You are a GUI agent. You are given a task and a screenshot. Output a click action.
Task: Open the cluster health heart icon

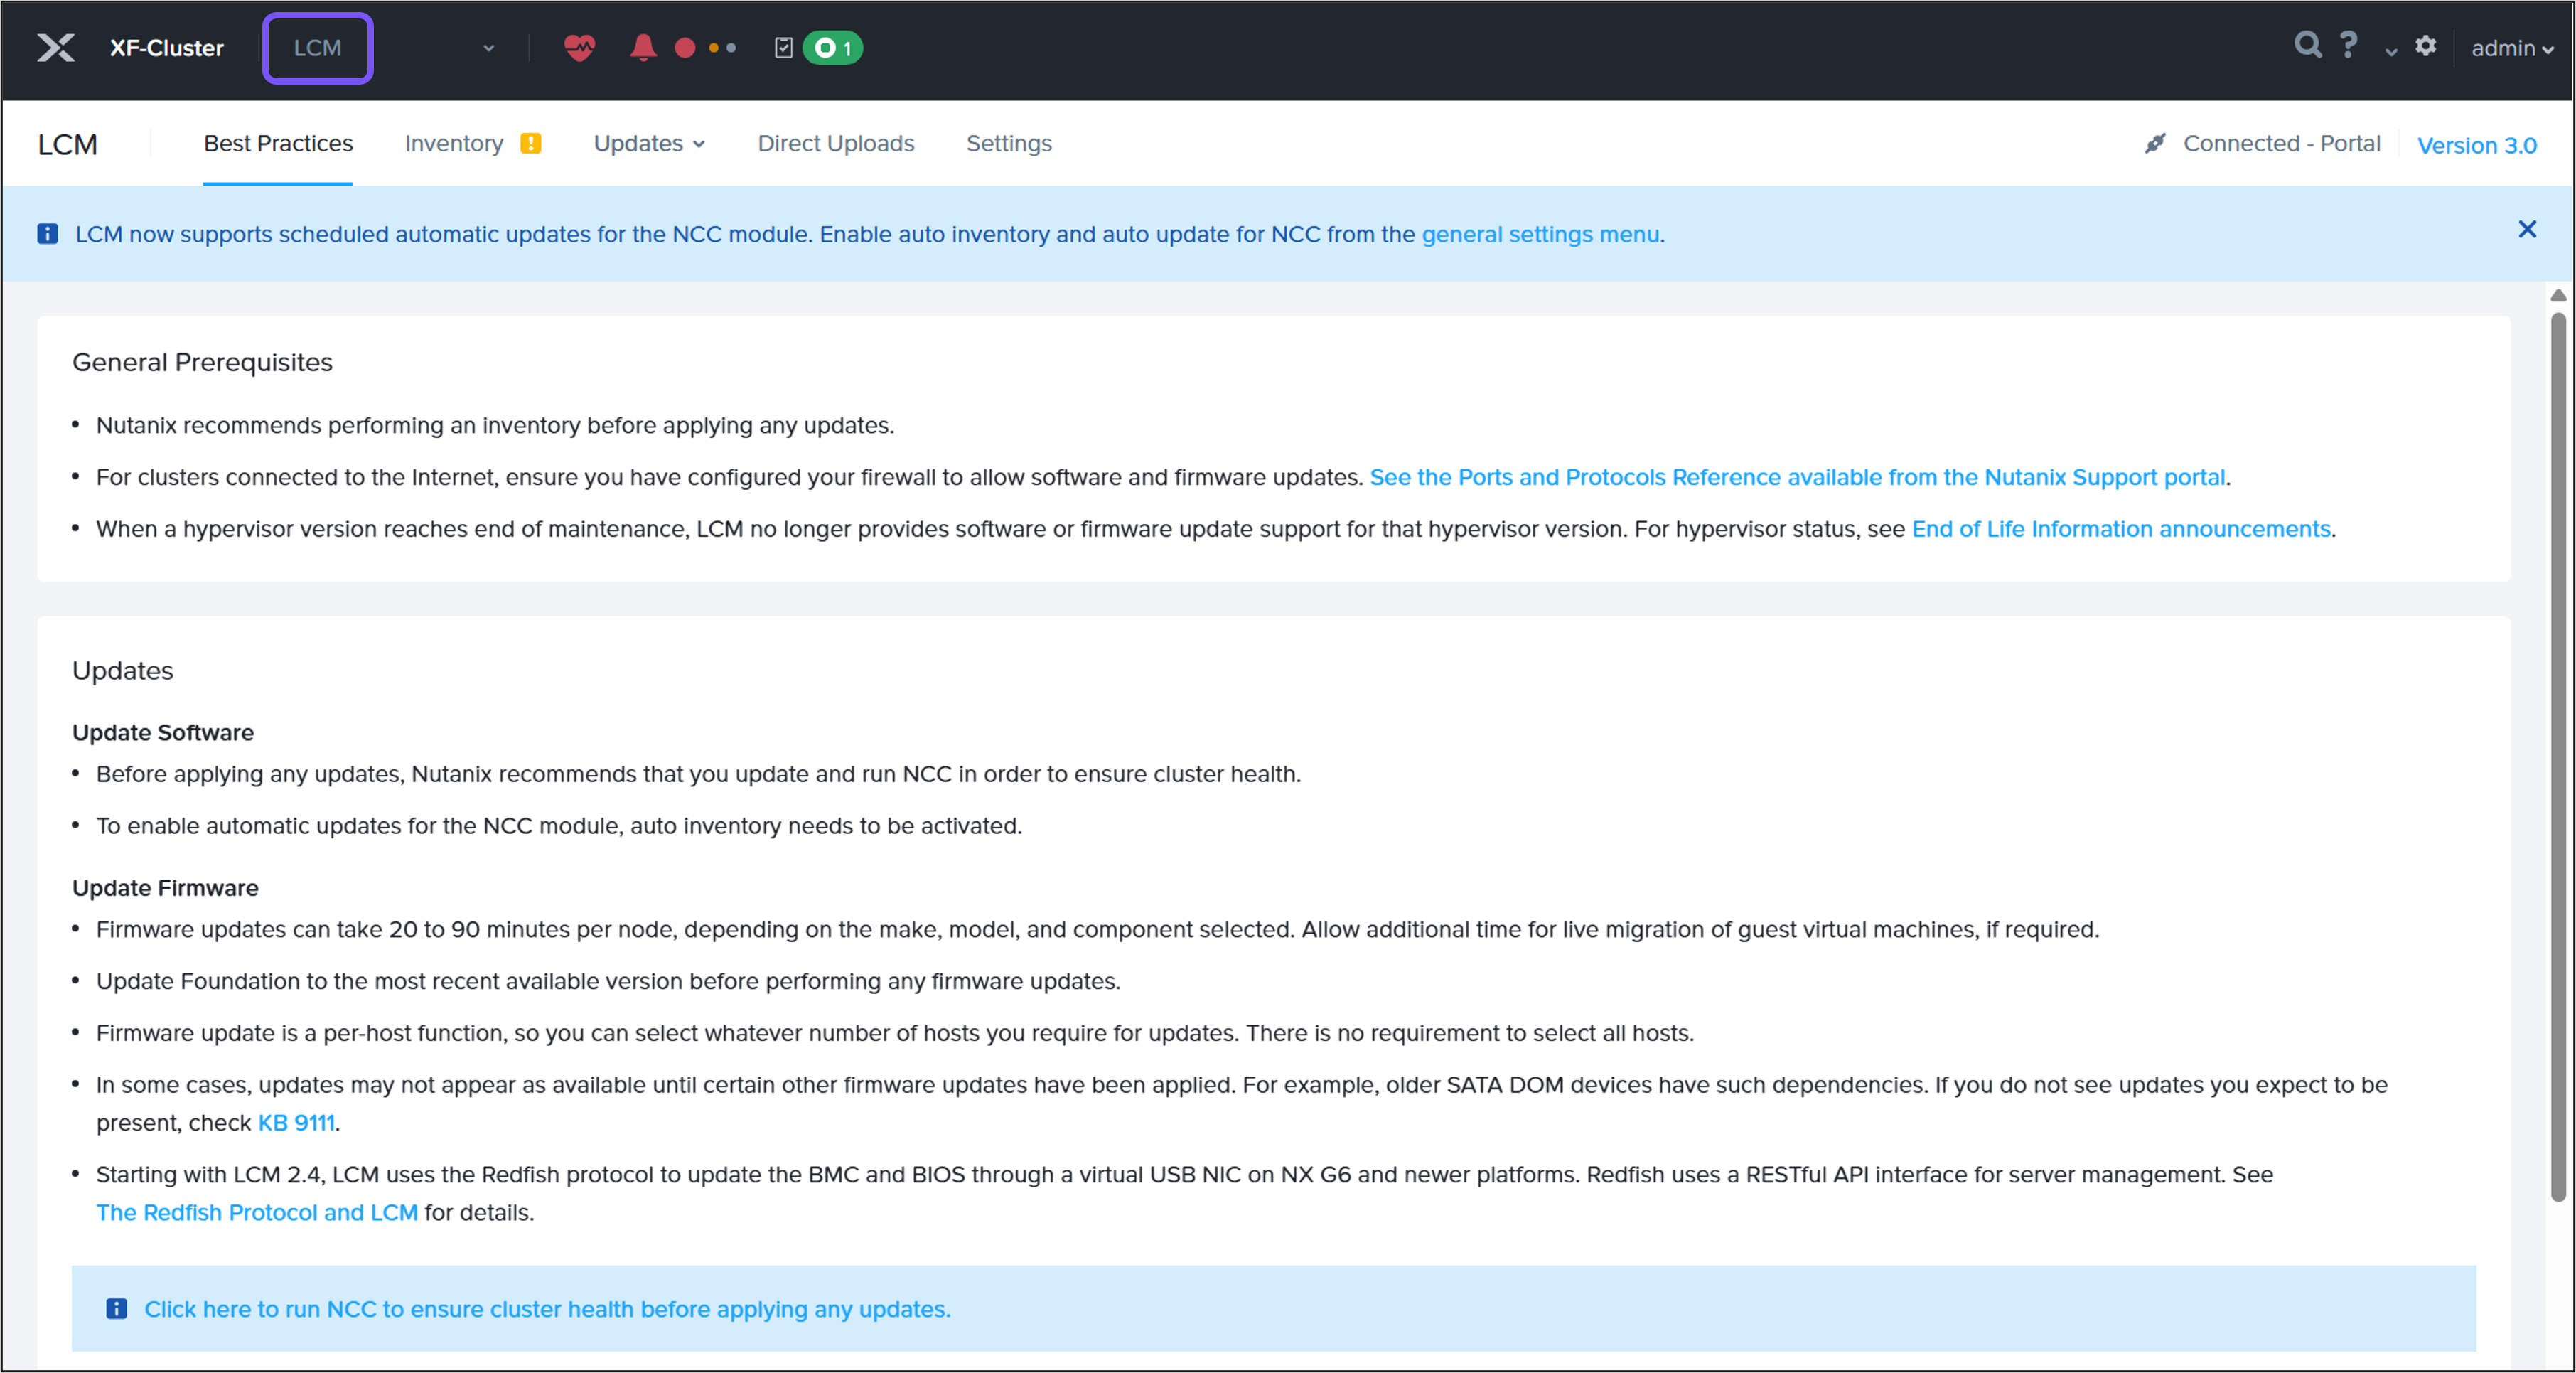click(x=578, y=47)
